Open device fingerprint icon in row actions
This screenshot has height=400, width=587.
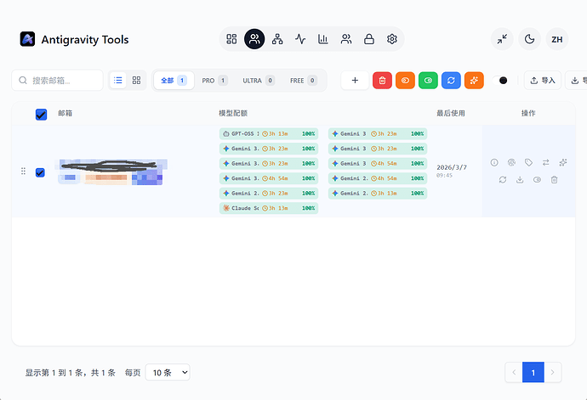(511, 162)
